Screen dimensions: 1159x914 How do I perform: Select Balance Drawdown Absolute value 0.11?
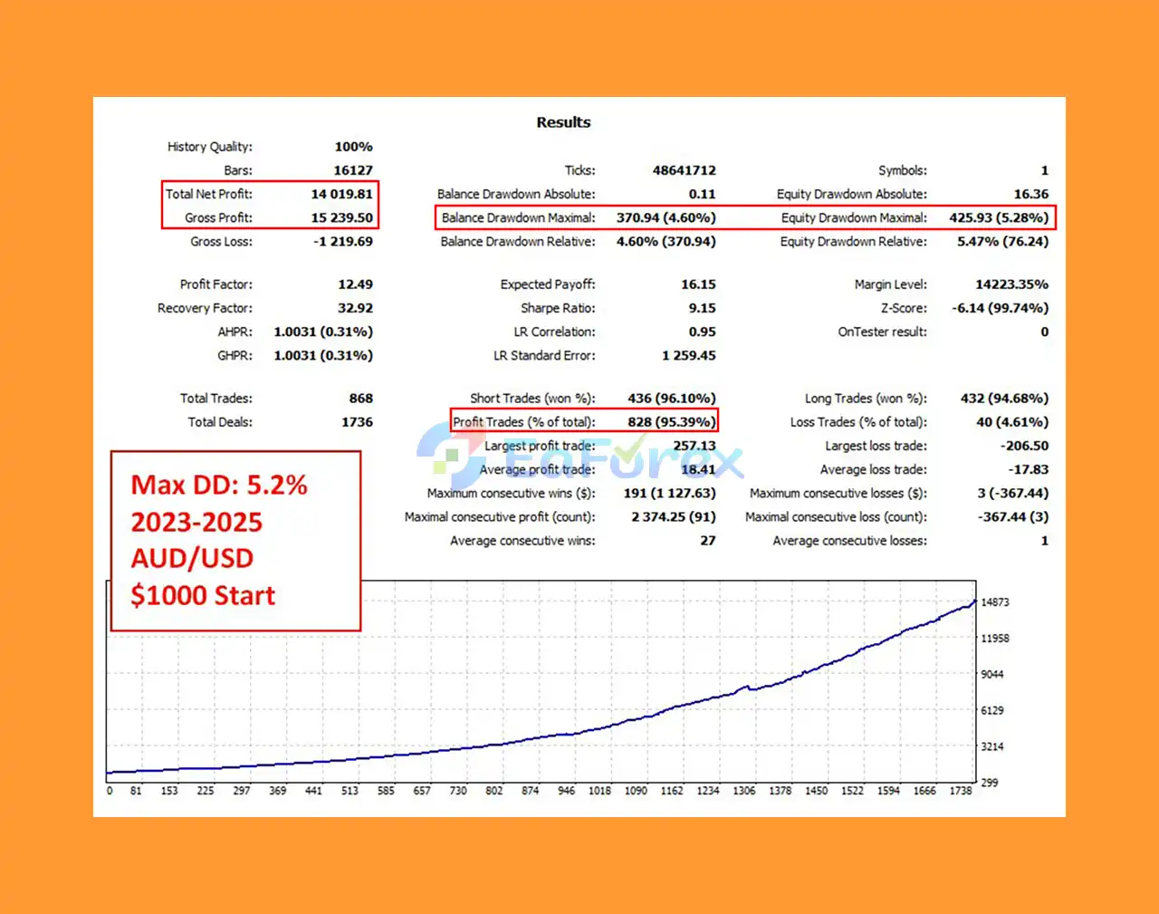(x=702, y=194)
